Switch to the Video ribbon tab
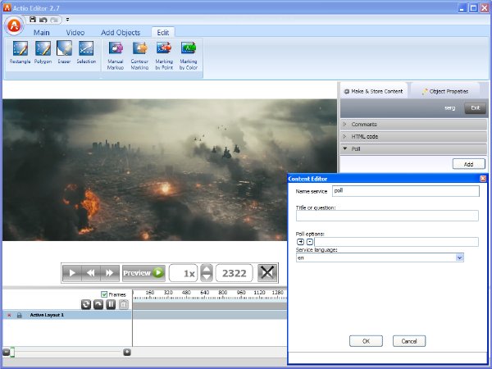 pos(75,33)
